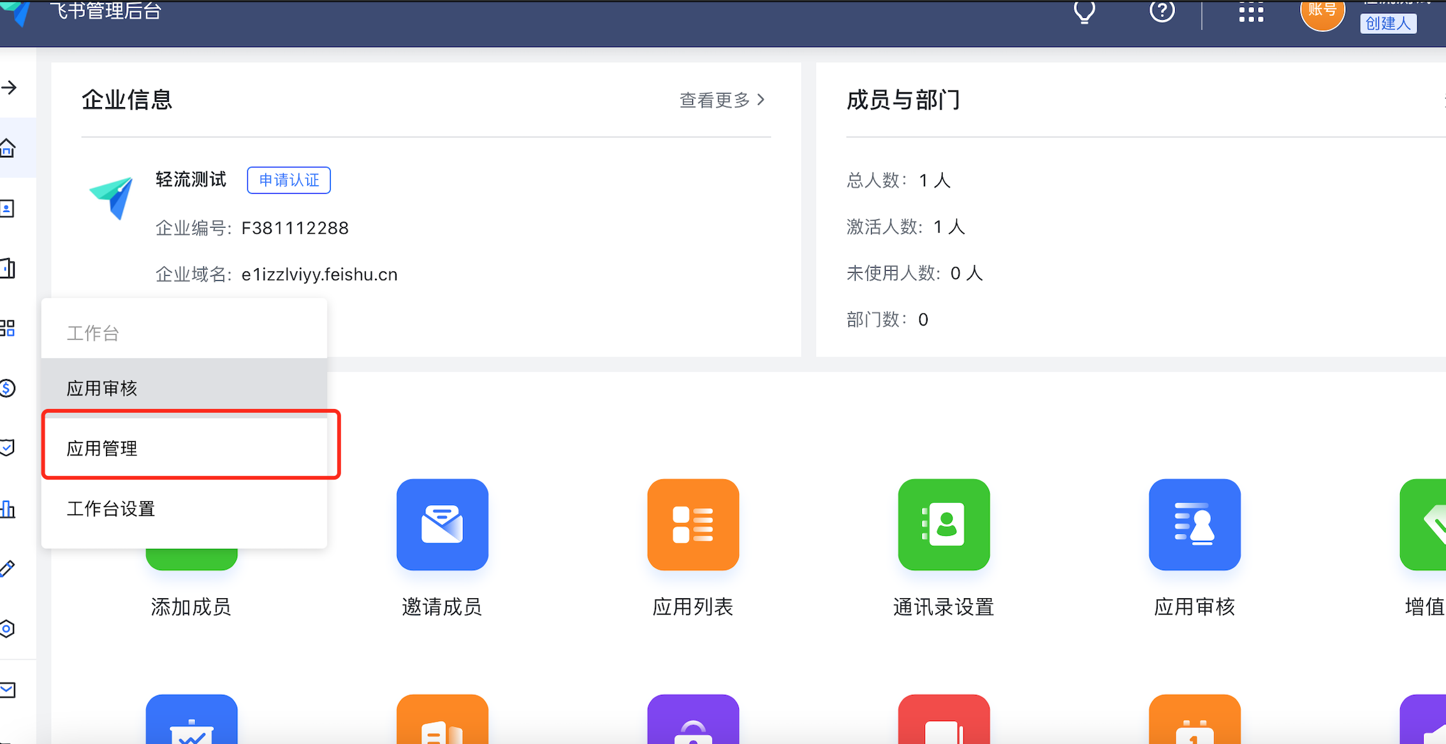The width and height of the screenshot is (1446, 744).
Task: Open the 邀请成员 envelope shortcut icon
Action: [x=442, y=524]
